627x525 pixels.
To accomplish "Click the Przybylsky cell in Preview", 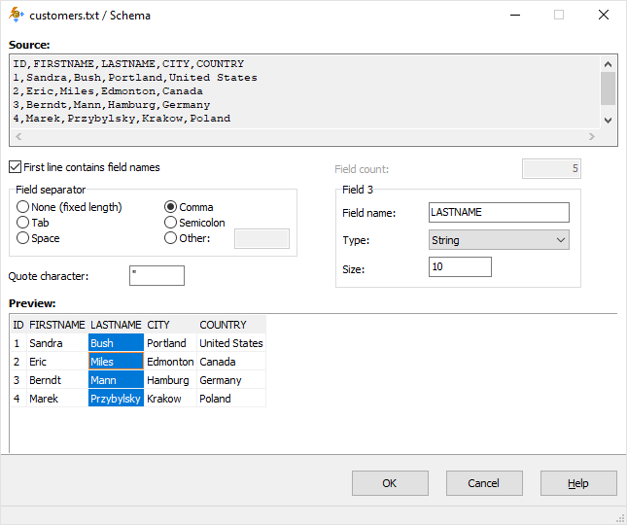I will [116, 399].
